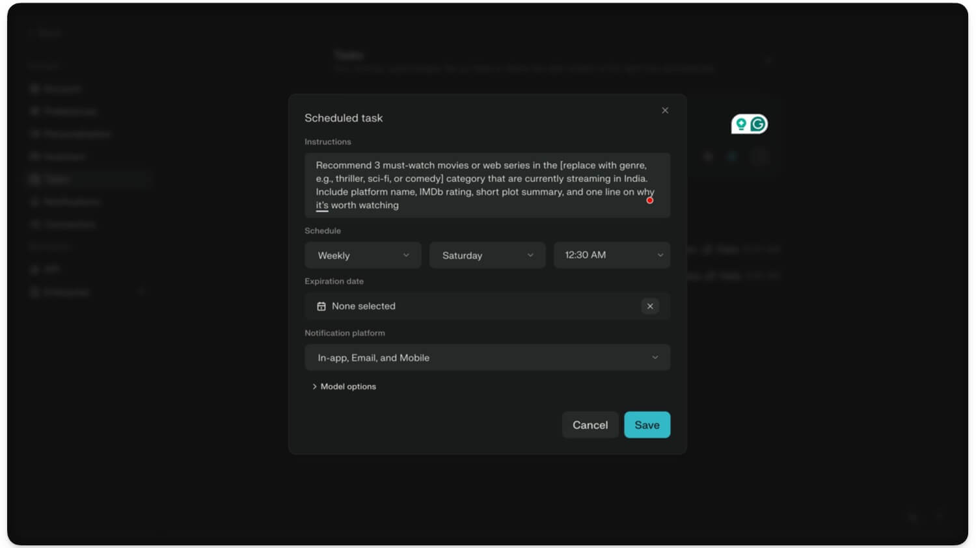
Task: Click the Cancel button
Action: point(590,425)
